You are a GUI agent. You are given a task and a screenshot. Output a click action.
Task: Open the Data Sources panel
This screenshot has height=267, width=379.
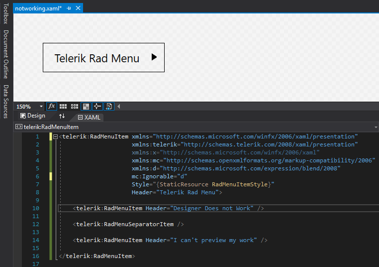6,101
